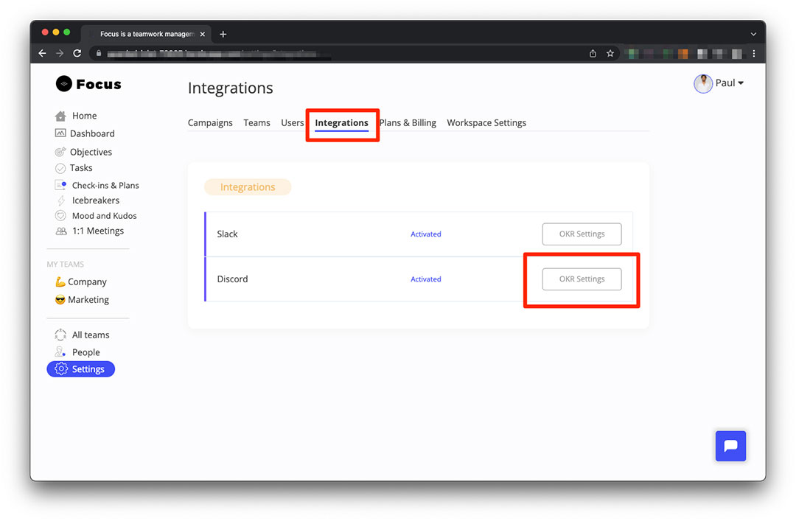
Task: Click the Company team muscle emoji
Action: pos(60,282)
